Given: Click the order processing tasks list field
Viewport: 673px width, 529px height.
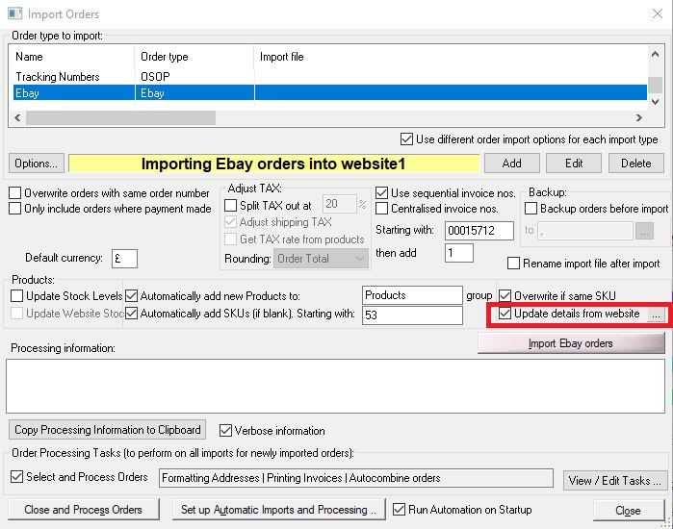Looking at the screenshot, I should tap(356, 478).
